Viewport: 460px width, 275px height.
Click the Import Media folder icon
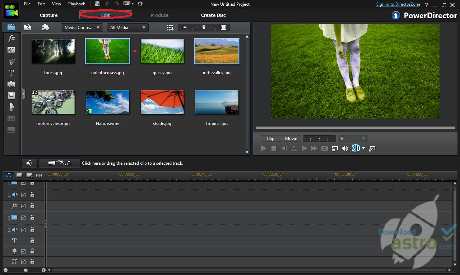click(x=27, y=27)
